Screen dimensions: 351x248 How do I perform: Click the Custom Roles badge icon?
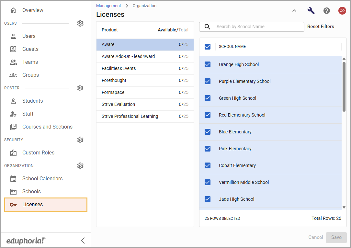click(x=13, y=152)
